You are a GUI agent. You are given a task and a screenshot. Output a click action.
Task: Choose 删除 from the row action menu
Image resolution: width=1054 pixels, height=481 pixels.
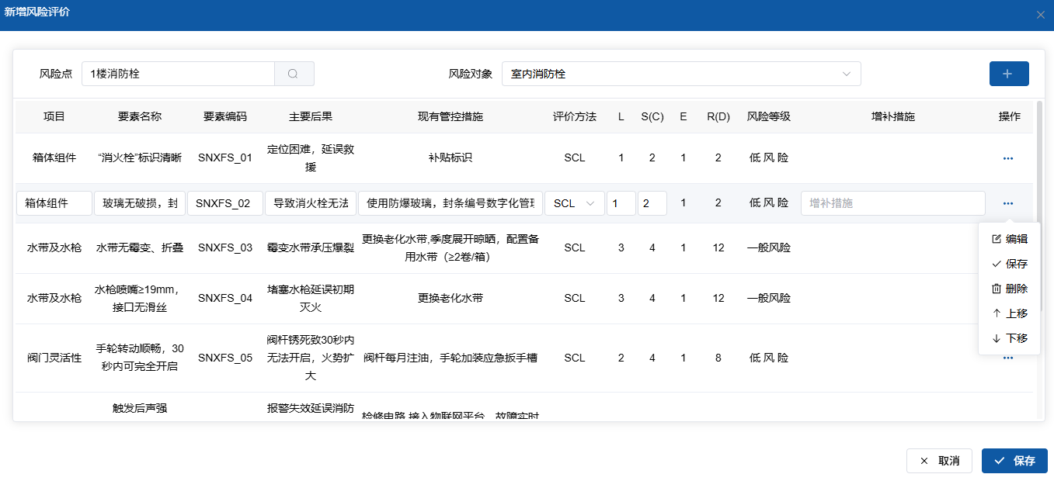(1009, 289)
